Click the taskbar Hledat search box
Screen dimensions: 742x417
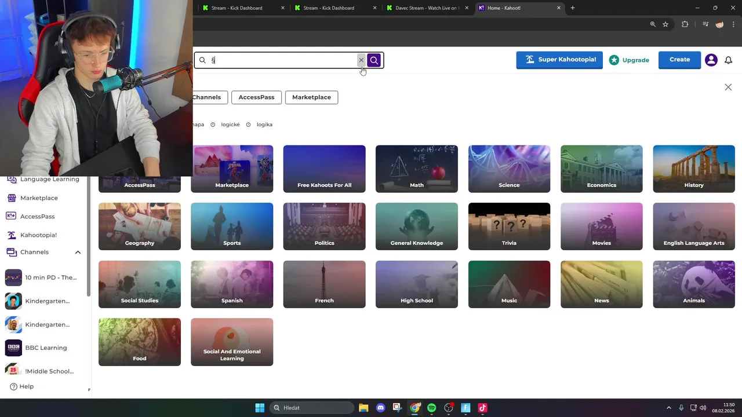312,408
